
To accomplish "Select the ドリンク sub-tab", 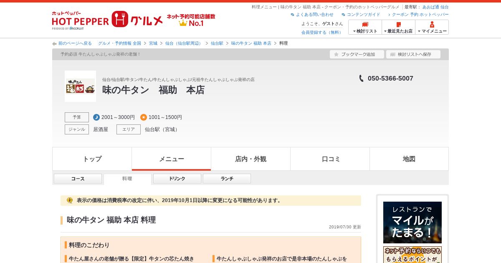I will (177, 179).
